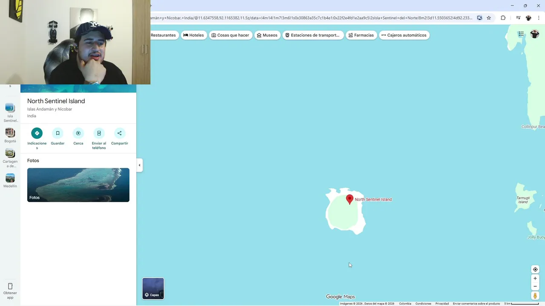
Task: Bookmark this page with star icon
Action: [489, 18]
